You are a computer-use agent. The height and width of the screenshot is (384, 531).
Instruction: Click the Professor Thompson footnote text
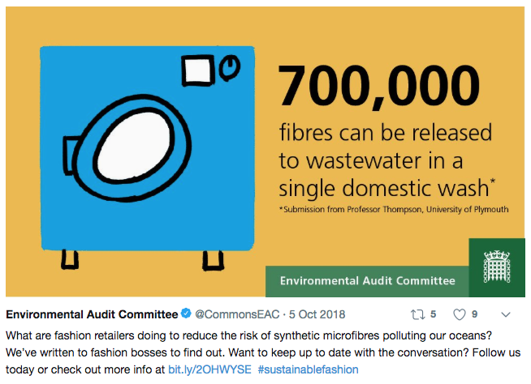[394, 210]
